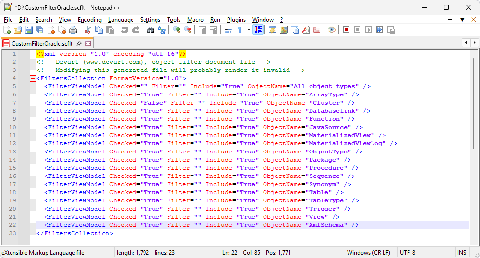This screenshot has height=258, width=480.
Task: Pin the CustomFilterOracle.scflt tab
Action: click(79, 44)
